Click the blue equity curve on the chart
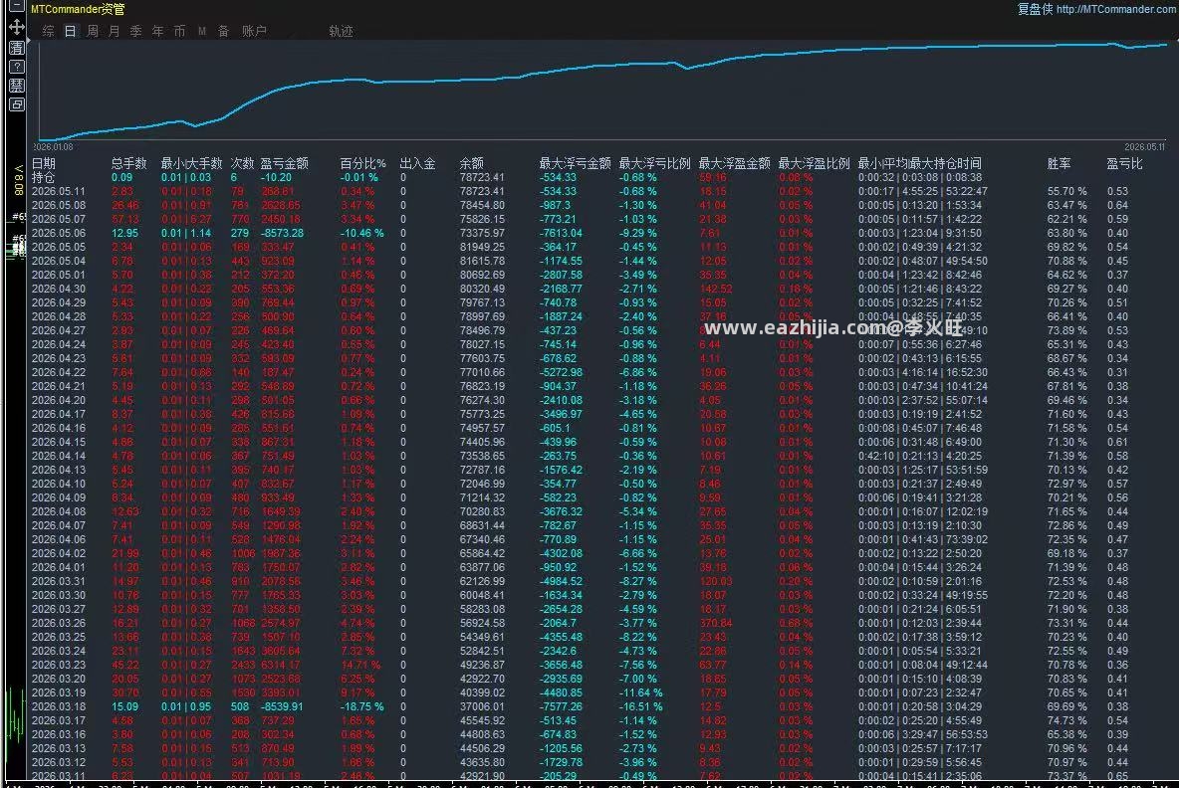 601,66
